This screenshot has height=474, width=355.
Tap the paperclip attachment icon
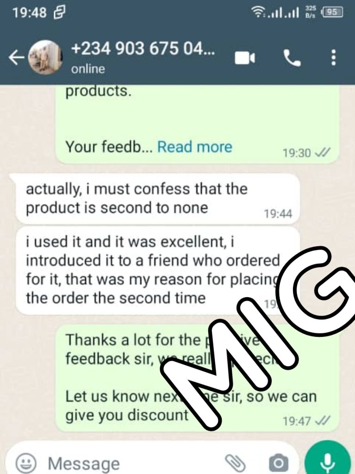[235, 462]
